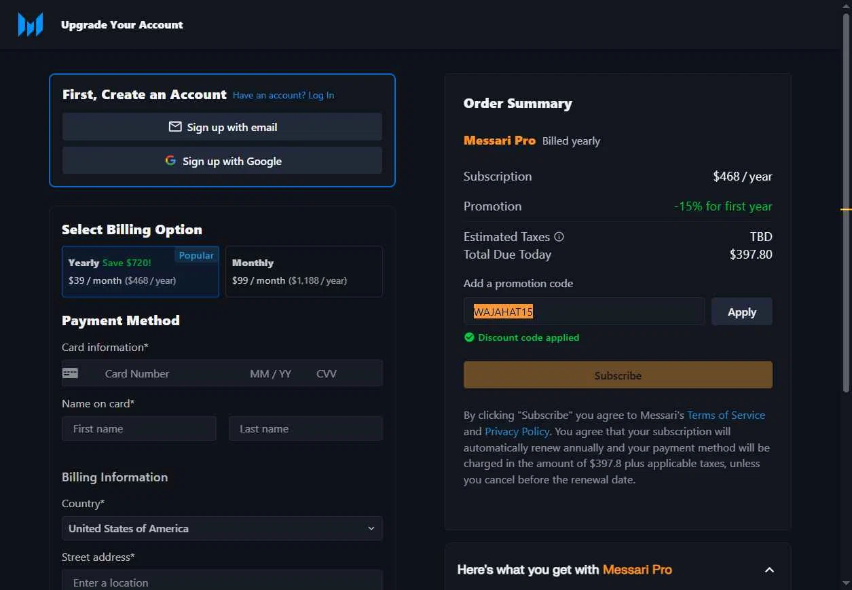Open the Privacy Policy link

coord(517,431)
